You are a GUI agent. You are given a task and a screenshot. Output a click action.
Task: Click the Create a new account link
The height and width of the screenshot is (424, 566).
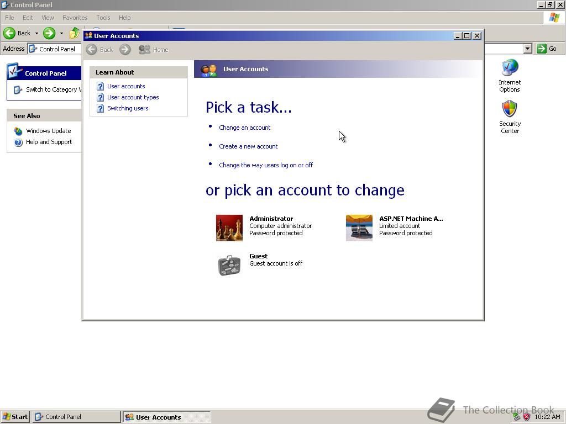coord(248,146)
